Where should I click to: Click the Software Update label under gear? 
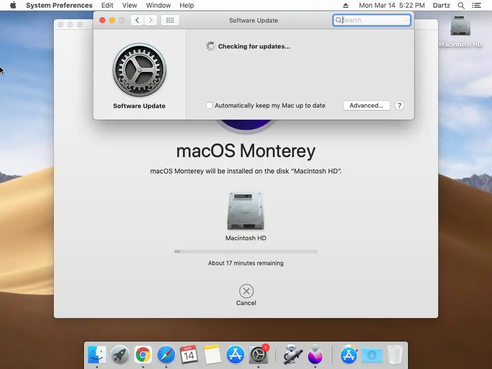tap(139, 106)
